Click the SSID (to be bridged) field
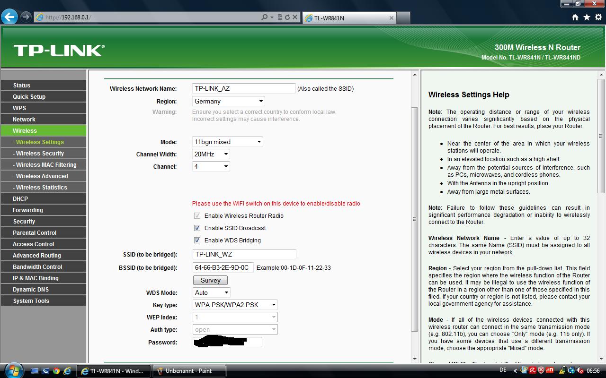This screenshot has width=606, height=378. click(244, 254)
